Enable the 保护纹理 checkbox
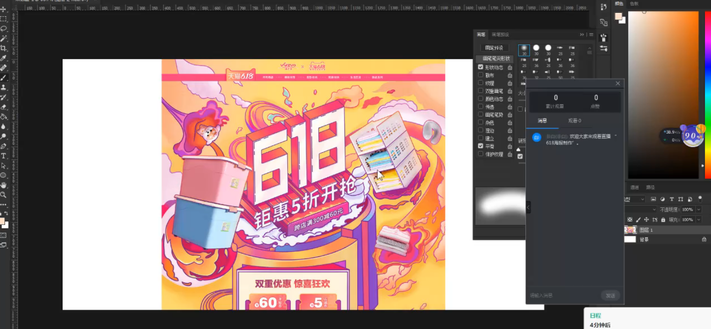The height and width of the screenshot is (329, 711). coord(481,154)
